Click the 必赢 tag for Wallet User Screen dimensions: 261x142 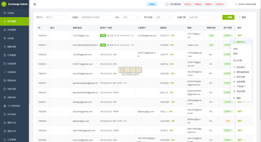[x=211, y=45]
